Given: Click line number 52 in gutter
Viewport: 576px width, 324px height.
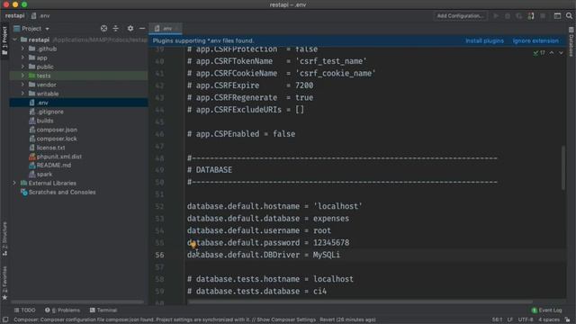Looking at the screenshot, I should click(159, 206).
